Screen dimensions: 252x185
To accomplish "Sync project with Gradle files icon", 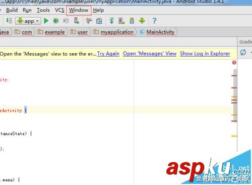I will pos(111,21).
